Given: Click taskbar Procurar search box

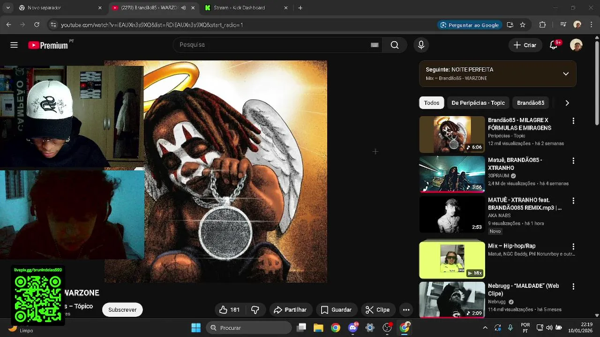Looking at the screenshot, I should click(x=248, y=328).
